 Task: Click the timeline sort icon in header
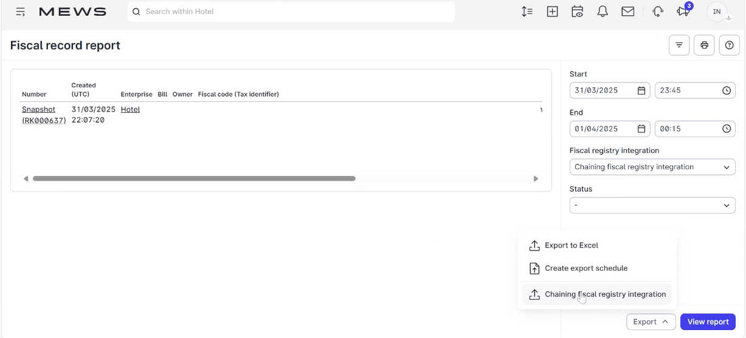click(x=527, y=12)
